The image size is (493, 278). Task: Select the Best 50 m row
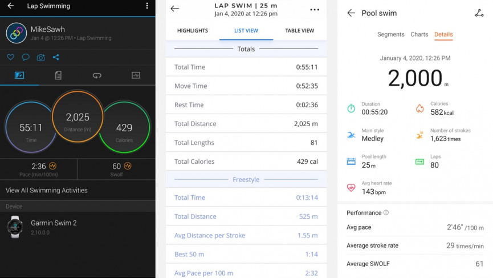pyautogui.click(x=246, y=254)
